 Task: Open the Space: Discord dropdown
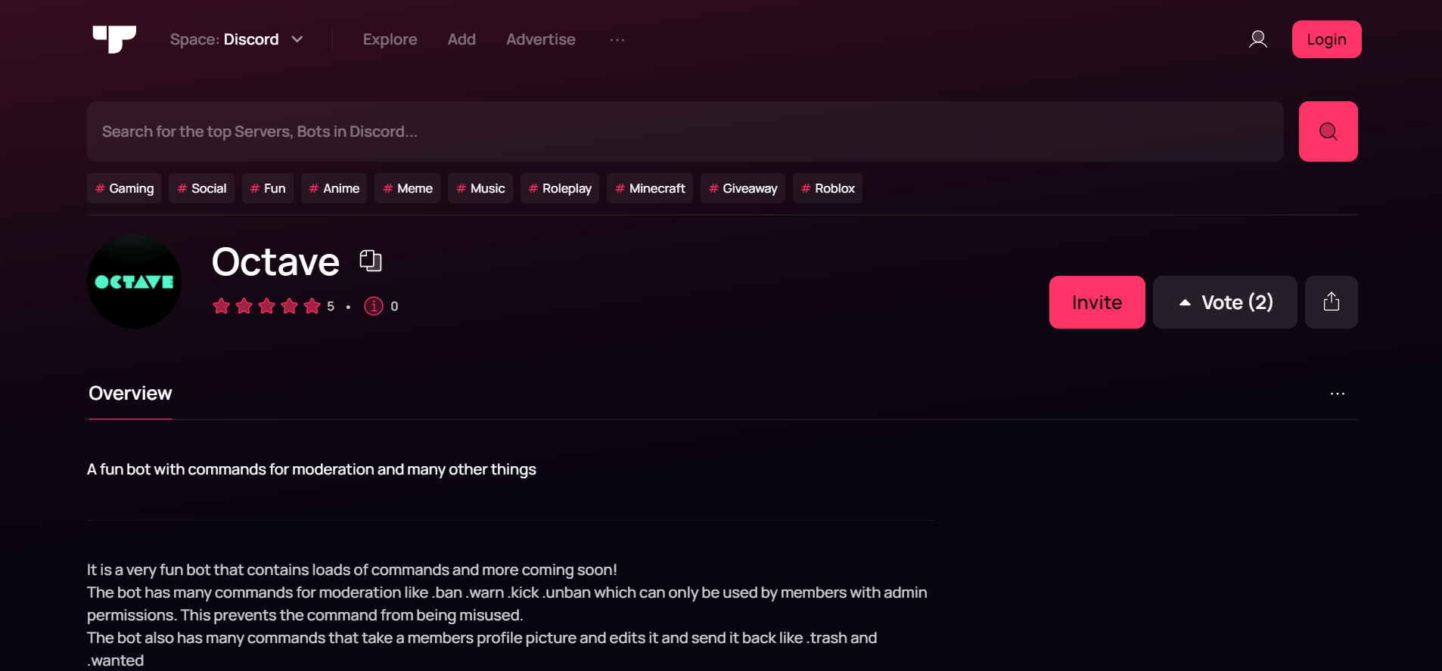tap(236, 39)
